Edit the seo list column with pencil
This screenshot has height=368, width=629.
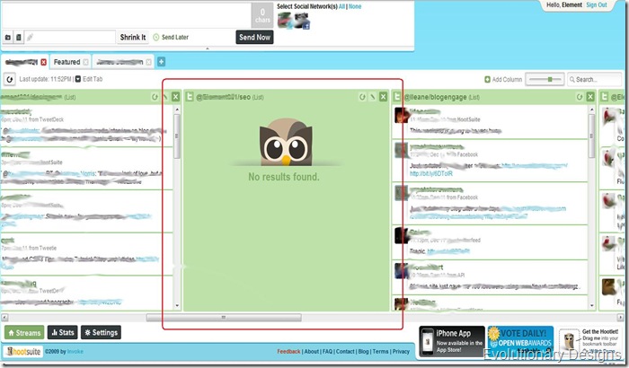(373, 97)
